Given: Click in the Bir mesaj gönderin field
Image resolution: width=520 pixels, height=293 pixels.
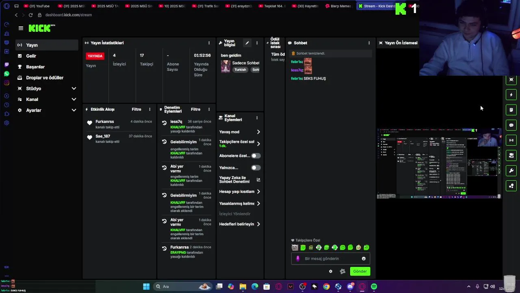Looking at the screenshot, I should pos(331,259).
